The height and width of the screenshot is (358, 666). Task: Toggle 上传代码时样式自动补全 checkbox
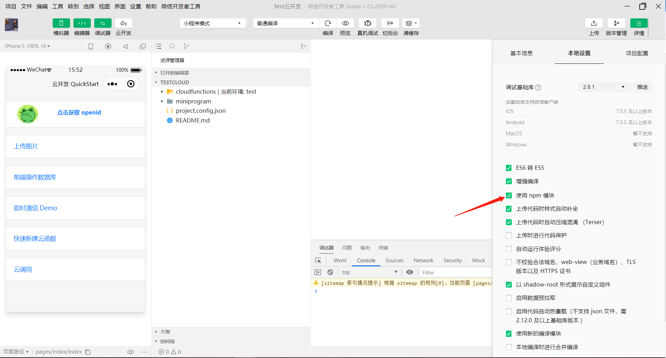point(509,209)
